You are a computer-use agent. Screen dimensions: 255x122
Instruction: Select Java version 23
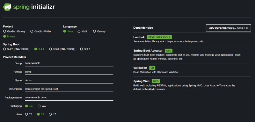[29, 114]
